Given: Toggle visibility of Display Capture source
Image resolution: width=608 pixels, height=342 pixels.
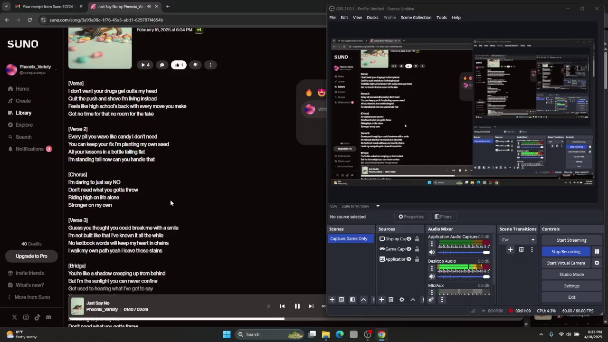Looking at the screenshot, I should tap(408, 239).
